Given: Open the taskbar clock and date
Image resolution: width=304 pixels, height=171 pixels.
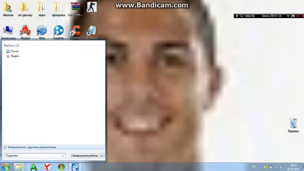Looking at the screenshot, I should [x=294, y=167].
